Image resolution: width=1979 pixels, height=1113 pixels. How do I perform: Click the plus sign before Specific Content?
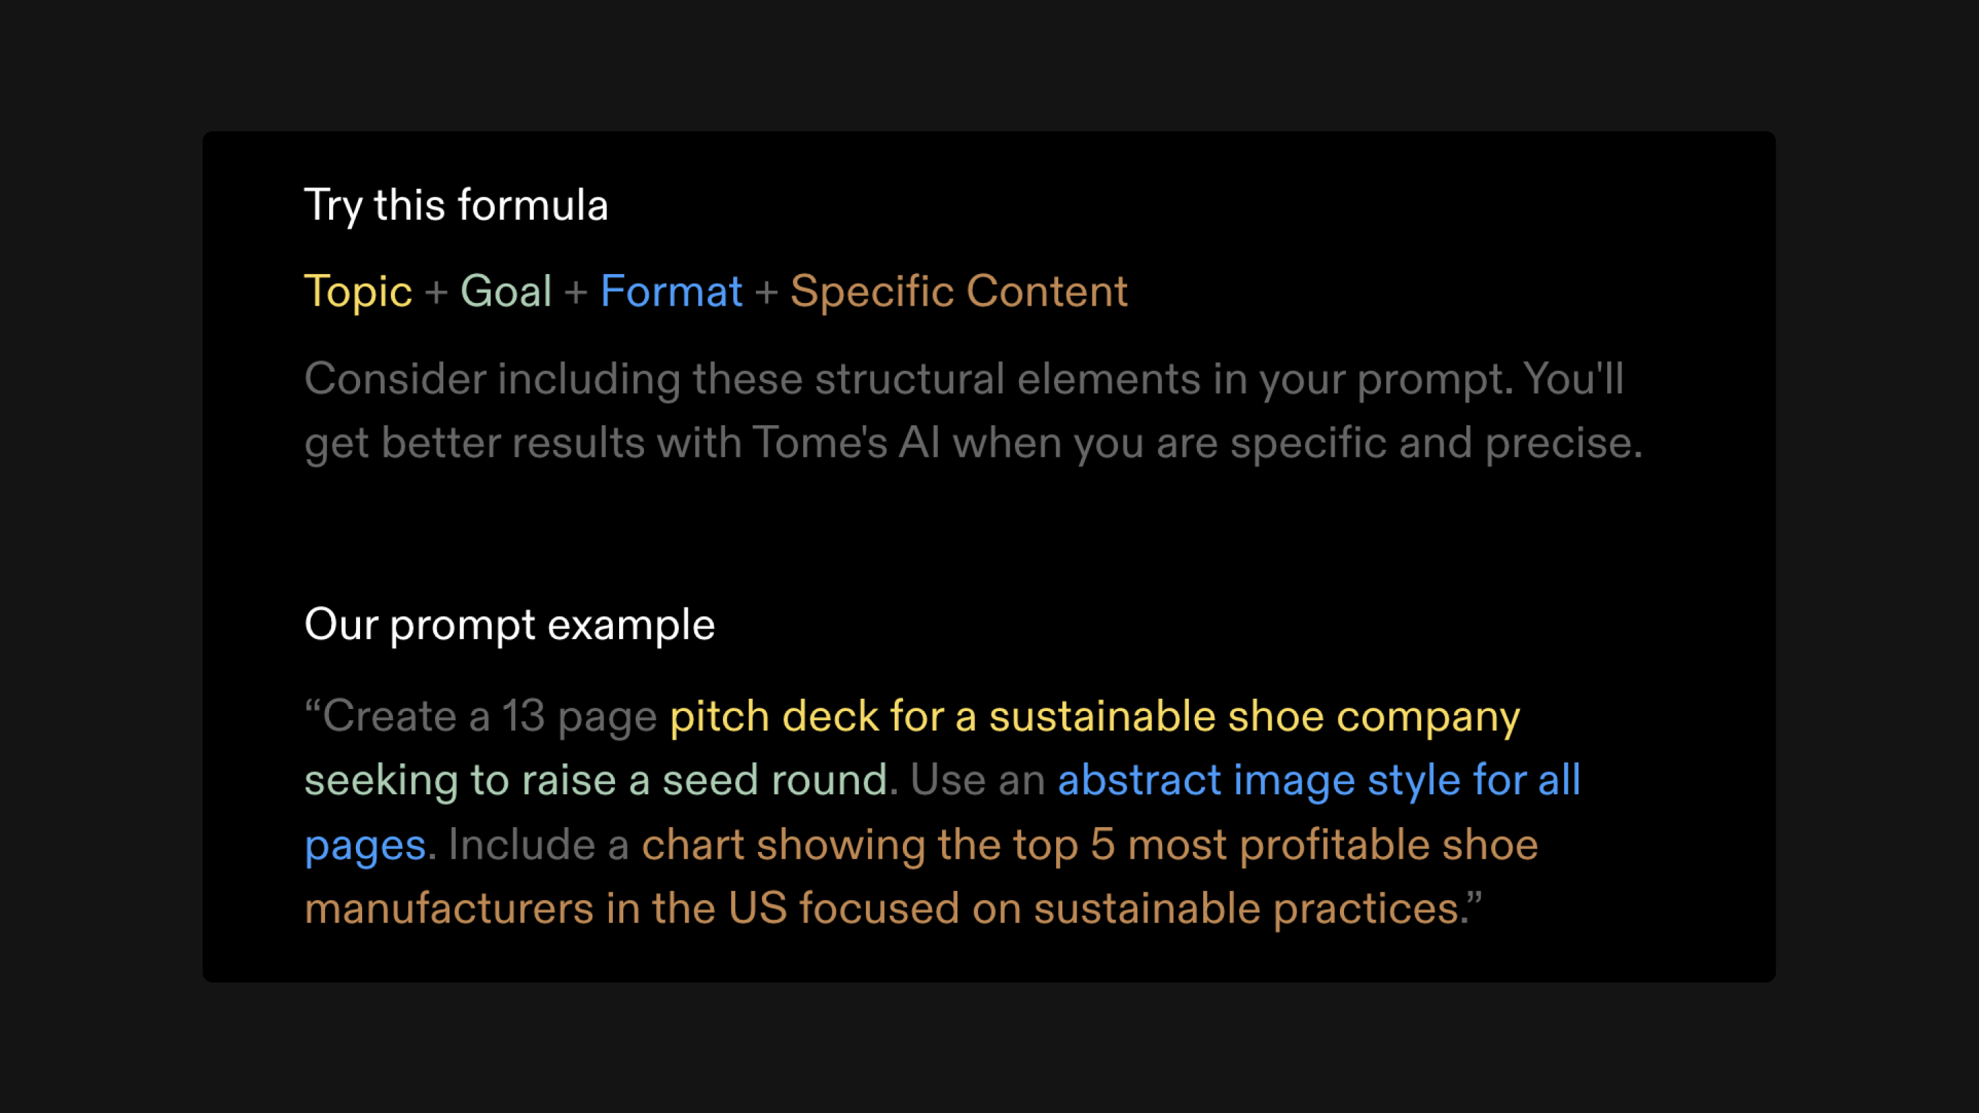(767, 293)
